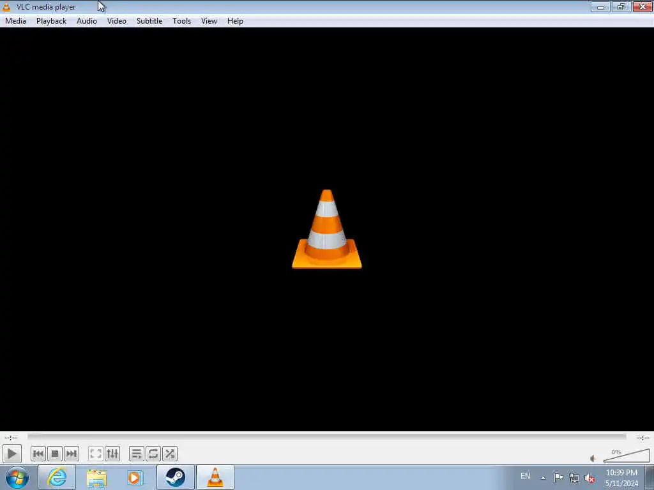Close the VLC media player window
654x490 pixels.
[643, 6]
